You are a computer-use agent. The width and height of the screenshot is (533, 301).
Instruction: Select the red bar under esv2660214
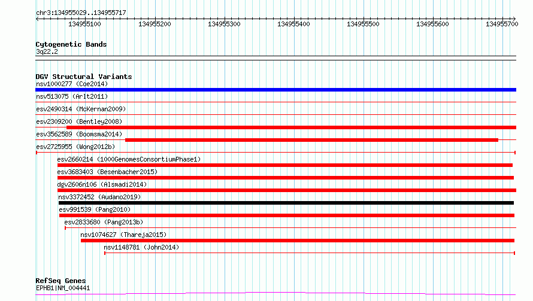tap(285, 165)
